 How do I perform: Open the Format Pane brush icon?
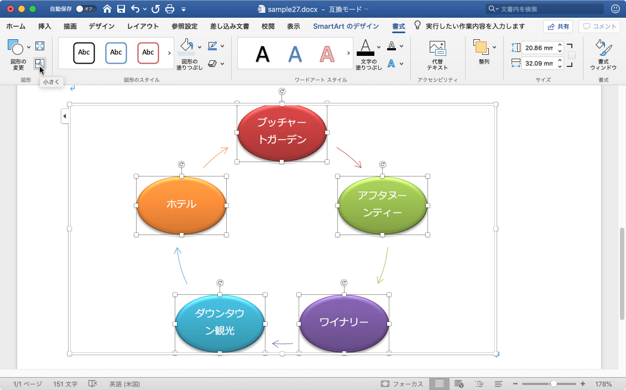(604, 48)
